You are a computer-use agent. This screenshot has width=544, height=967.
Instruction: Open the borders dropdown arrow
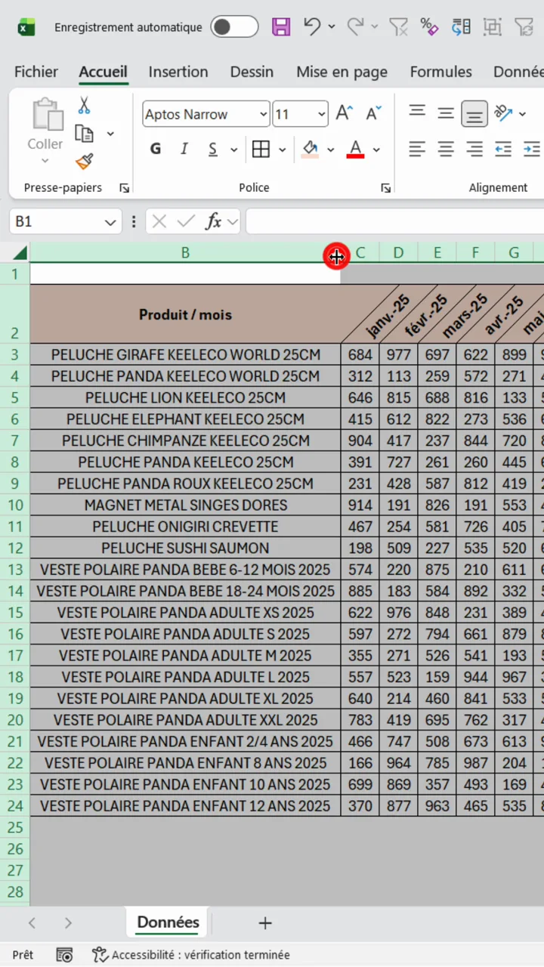click(x=283, y=150)
